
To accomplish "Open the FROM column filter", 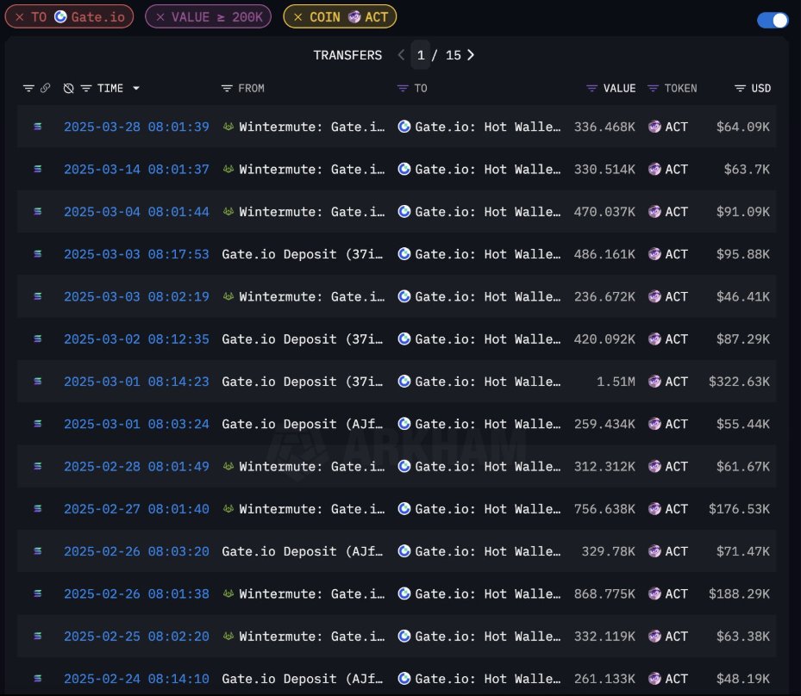I will coord(227,88).
